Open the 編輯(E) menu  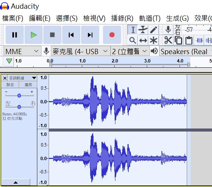(x=40, y=18)
